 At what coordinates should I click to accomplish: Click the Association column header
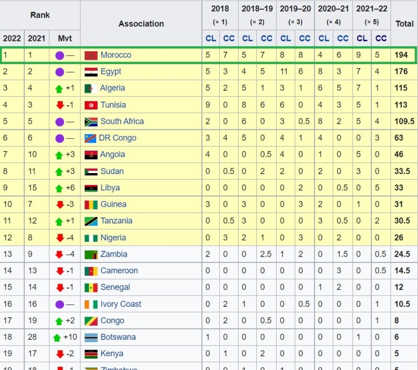click(x=141, y=24)
